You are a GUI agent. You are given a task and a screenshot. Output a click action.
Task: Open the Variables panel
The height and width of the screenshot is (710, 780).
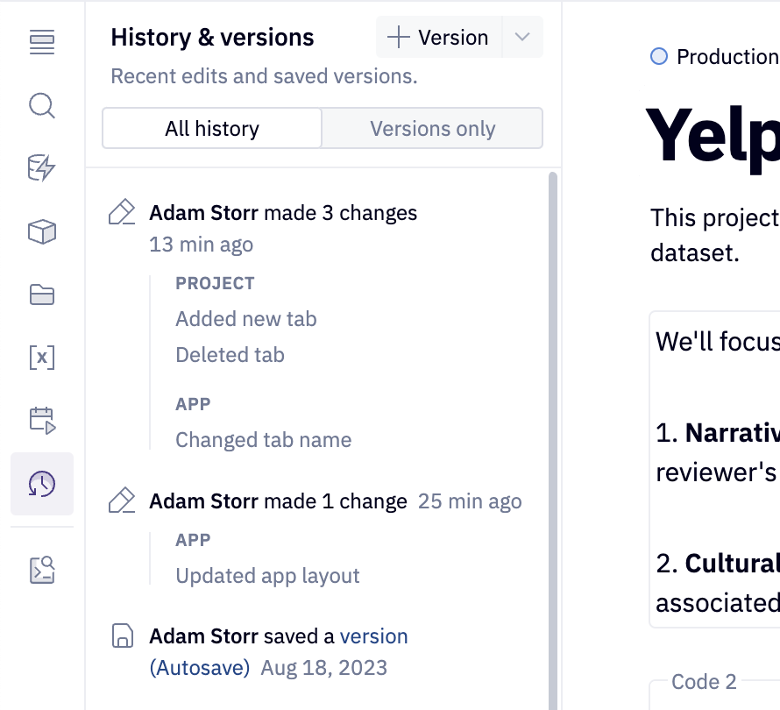coord(41,358)
